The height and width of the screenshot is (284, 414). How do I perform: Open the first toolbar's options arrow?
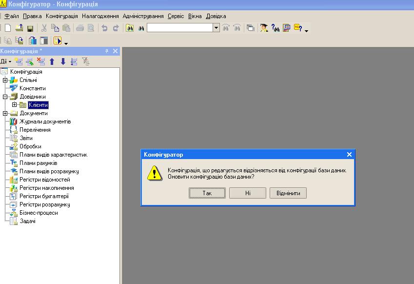[306, 31]
